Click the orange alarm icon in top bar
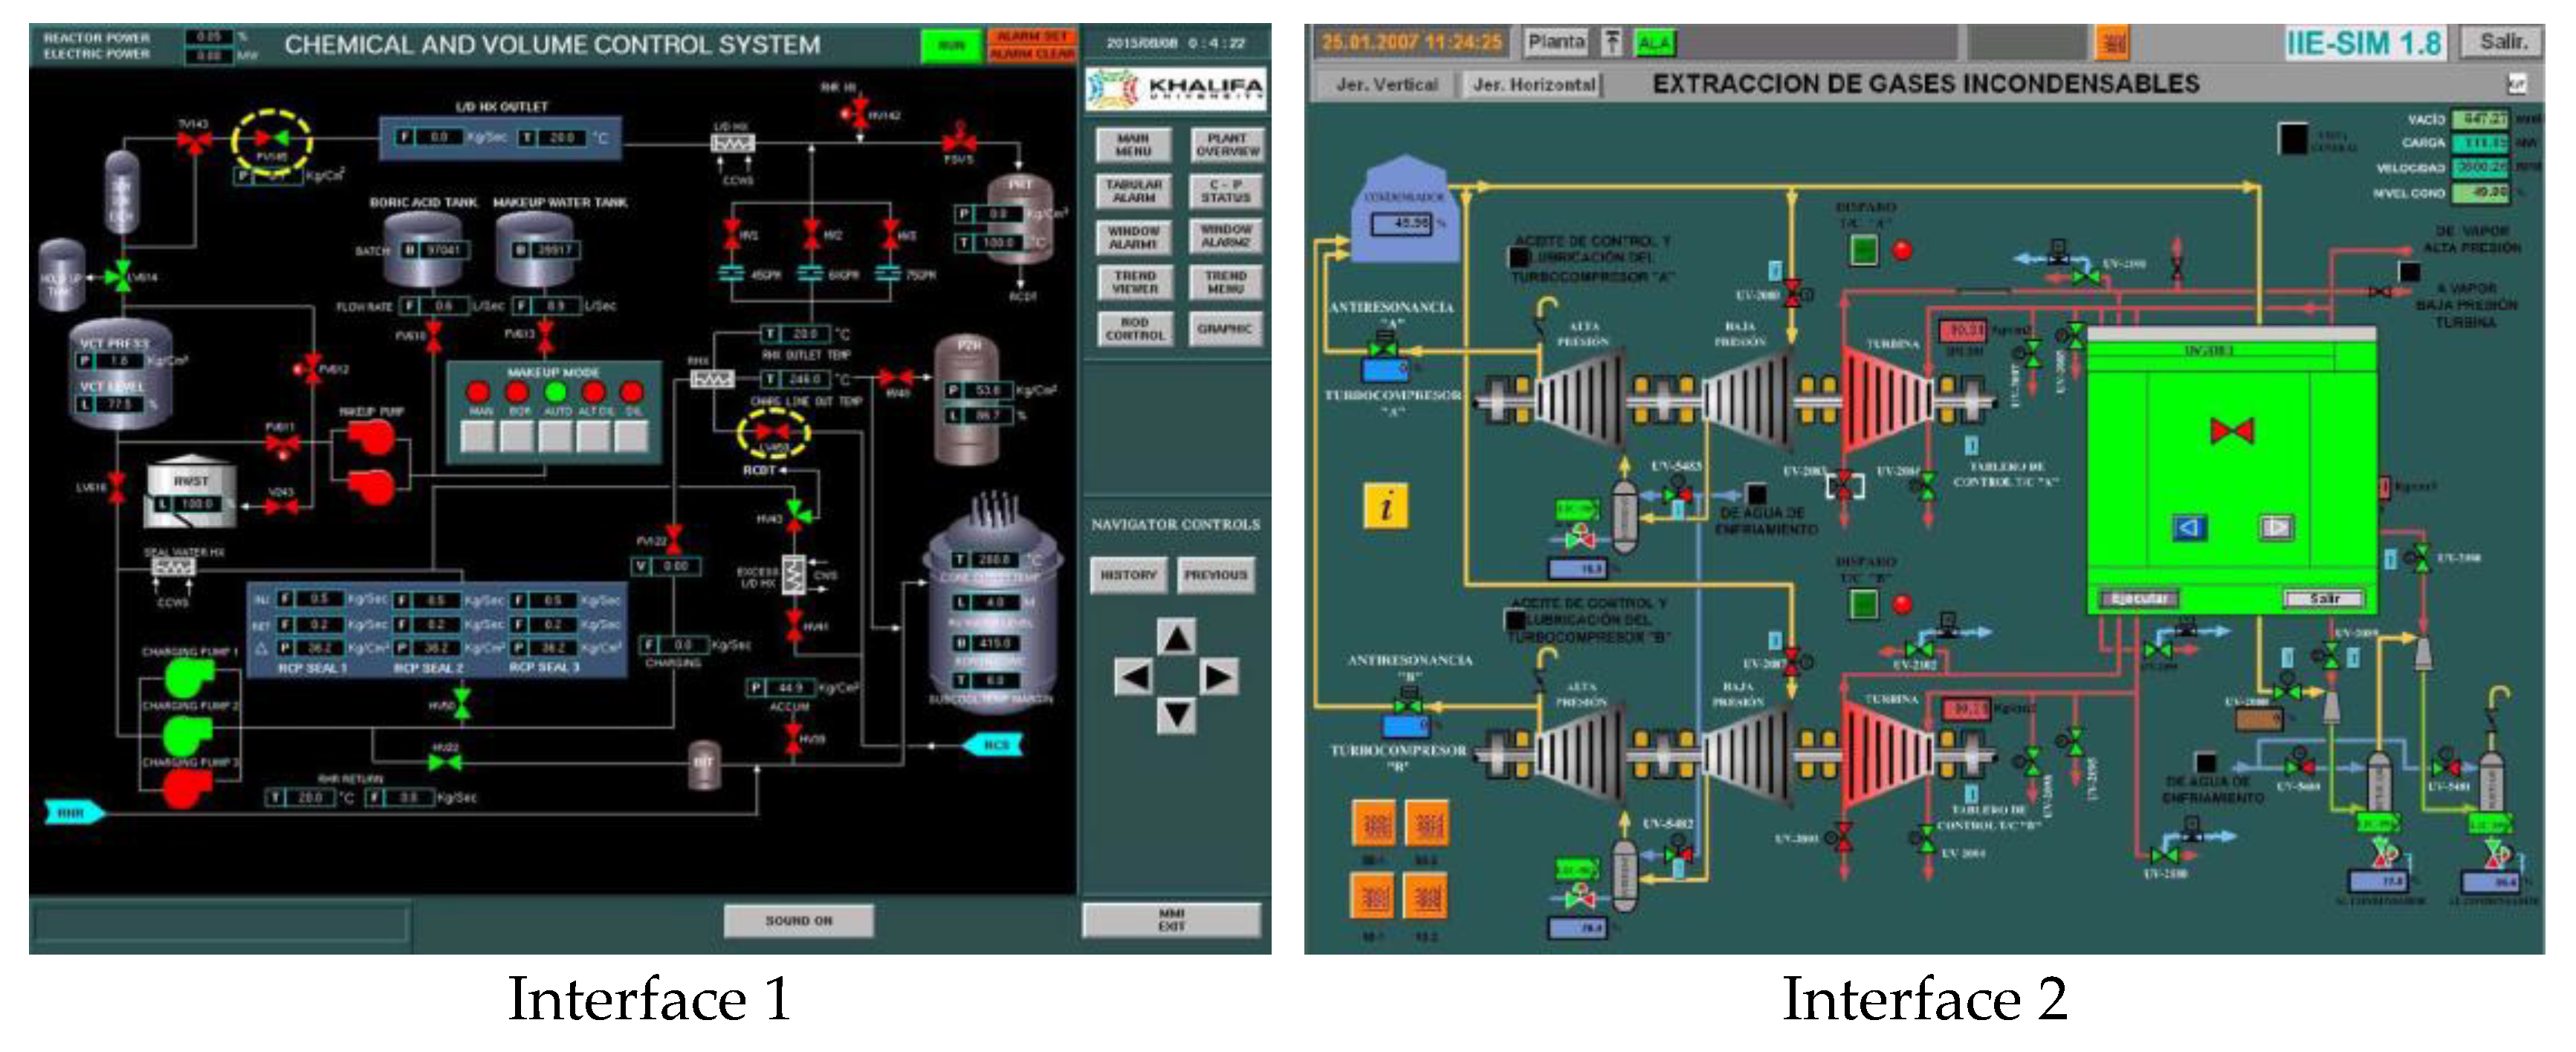This screenshot has width=2576, height=1052. point(2112,43)
